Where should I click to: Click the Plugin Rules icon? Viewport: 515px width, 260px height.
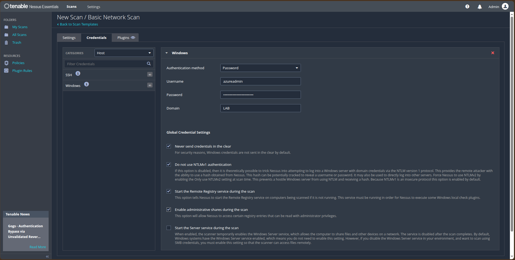(6, 71)
